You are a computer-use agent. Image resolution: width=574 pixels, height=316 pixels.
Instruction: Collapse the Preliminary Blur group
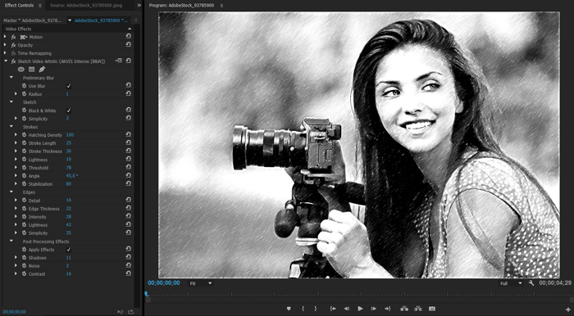11,78
